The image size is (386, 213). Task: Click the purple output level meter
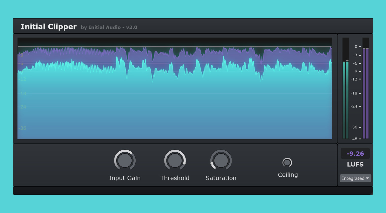365,93
